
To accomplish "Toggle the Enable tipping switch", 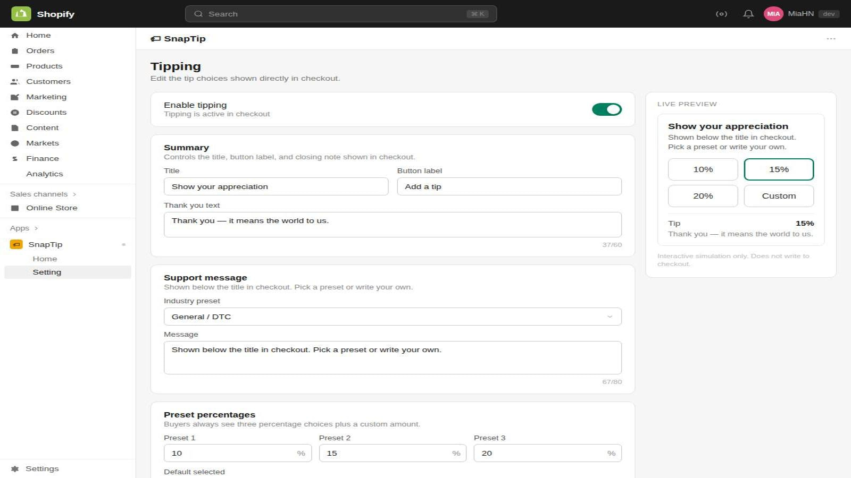I will click(x=607, y=109).
